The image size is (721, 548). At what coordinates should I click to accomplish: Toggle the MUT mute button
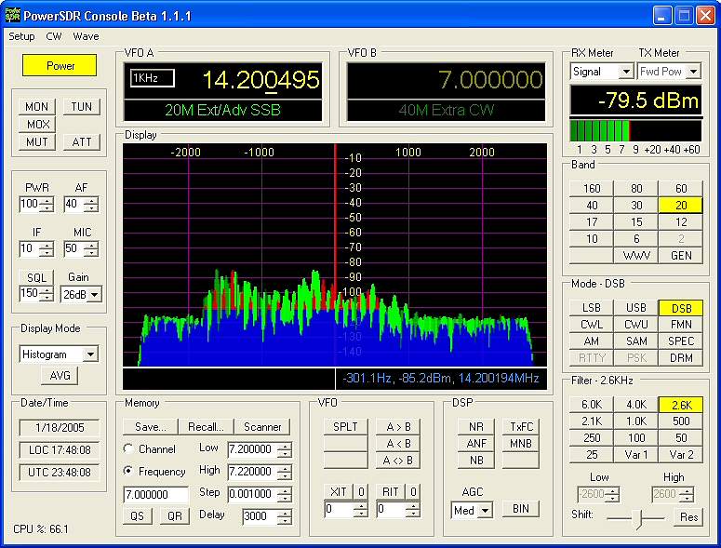(x=37, y=142)
